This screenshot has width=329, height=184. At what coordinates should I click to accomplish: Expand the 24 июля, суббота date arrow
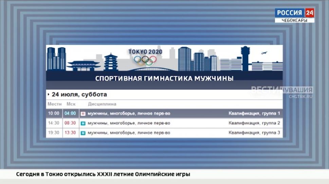coord(49,94)
